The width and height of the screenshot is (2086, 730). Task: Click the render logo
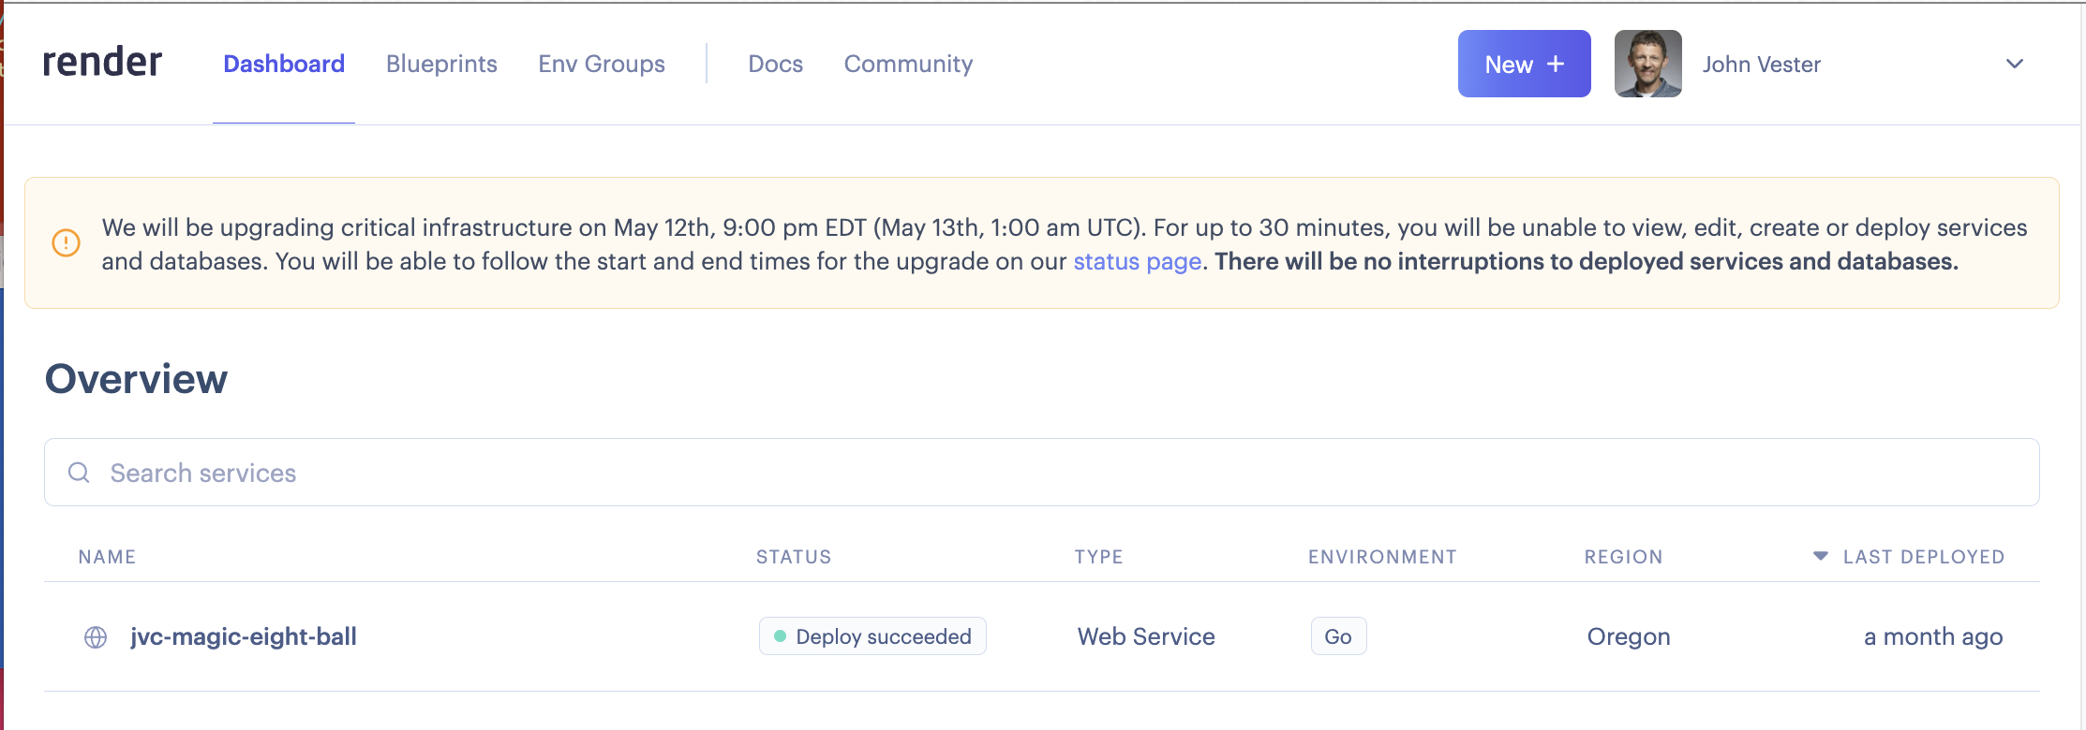102,63
